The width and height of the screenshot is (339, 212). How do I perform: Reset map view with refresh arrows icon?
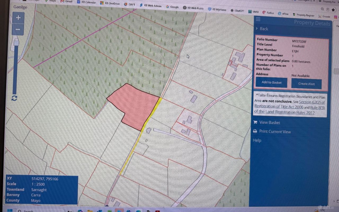[14, 98]
